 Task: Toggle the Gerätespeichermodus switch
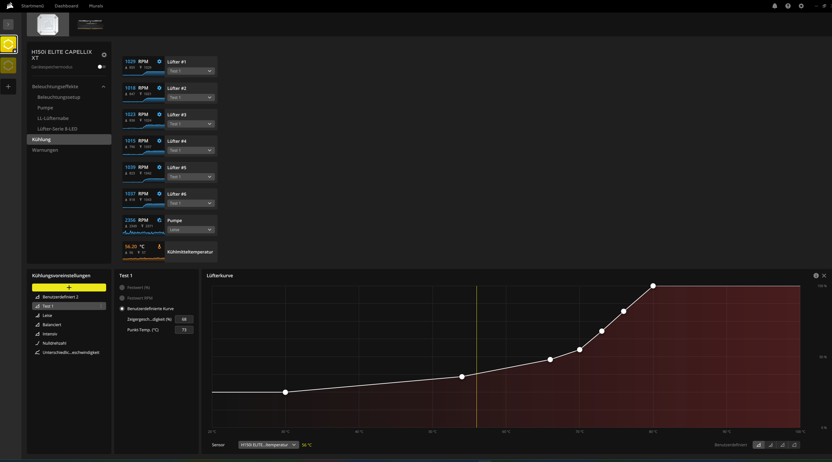point(102,67)
